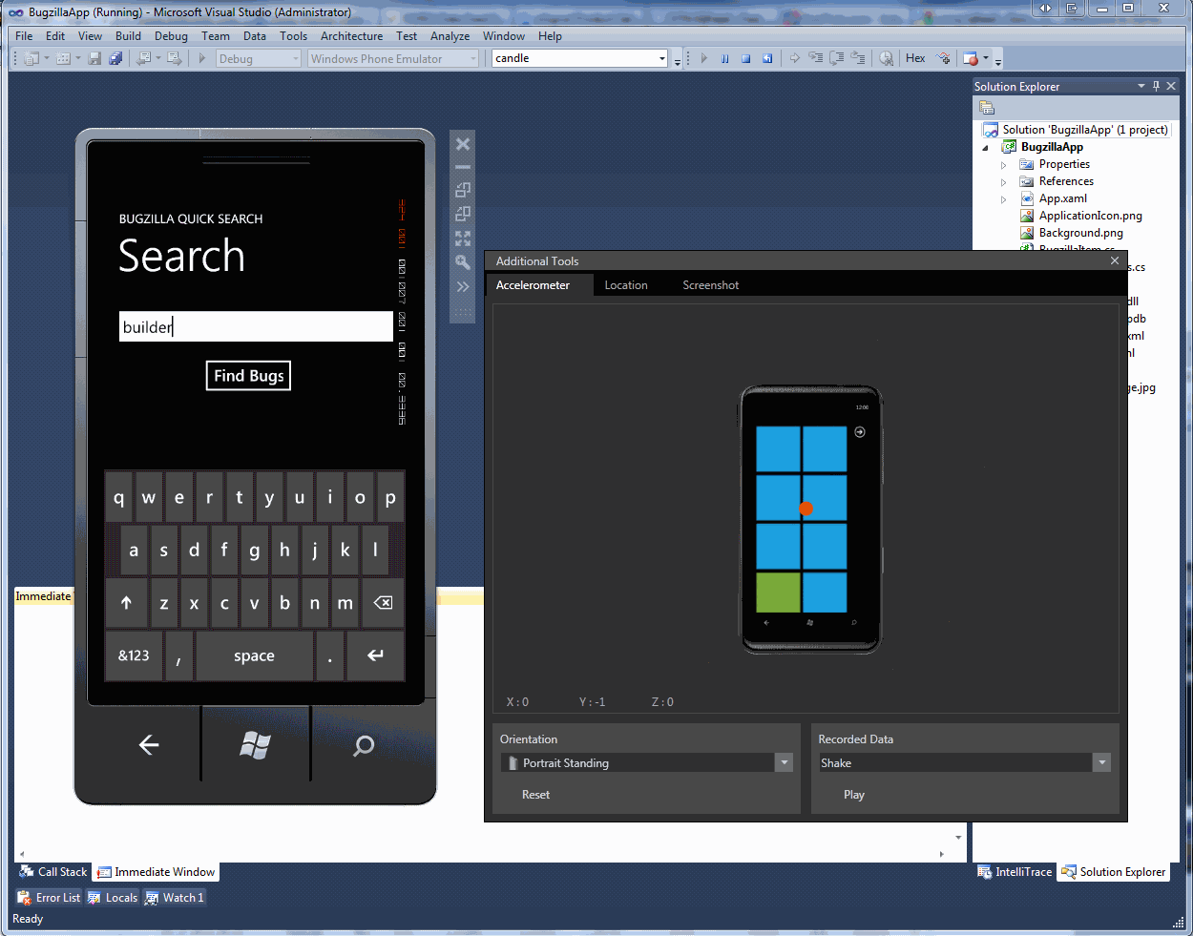
Task: Tap the phone's hardware Back arrow
Action: click(149, 745)
